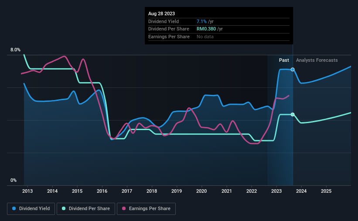The image size is (358, 221).
Task: Click the 8.0% y-axis label
Action: pyautogui.click(x=15, y=50)
